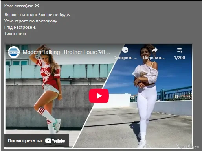Click the 'Kraas сказав(ла):' quote author text
202x151 pixels.
(18, 6)
